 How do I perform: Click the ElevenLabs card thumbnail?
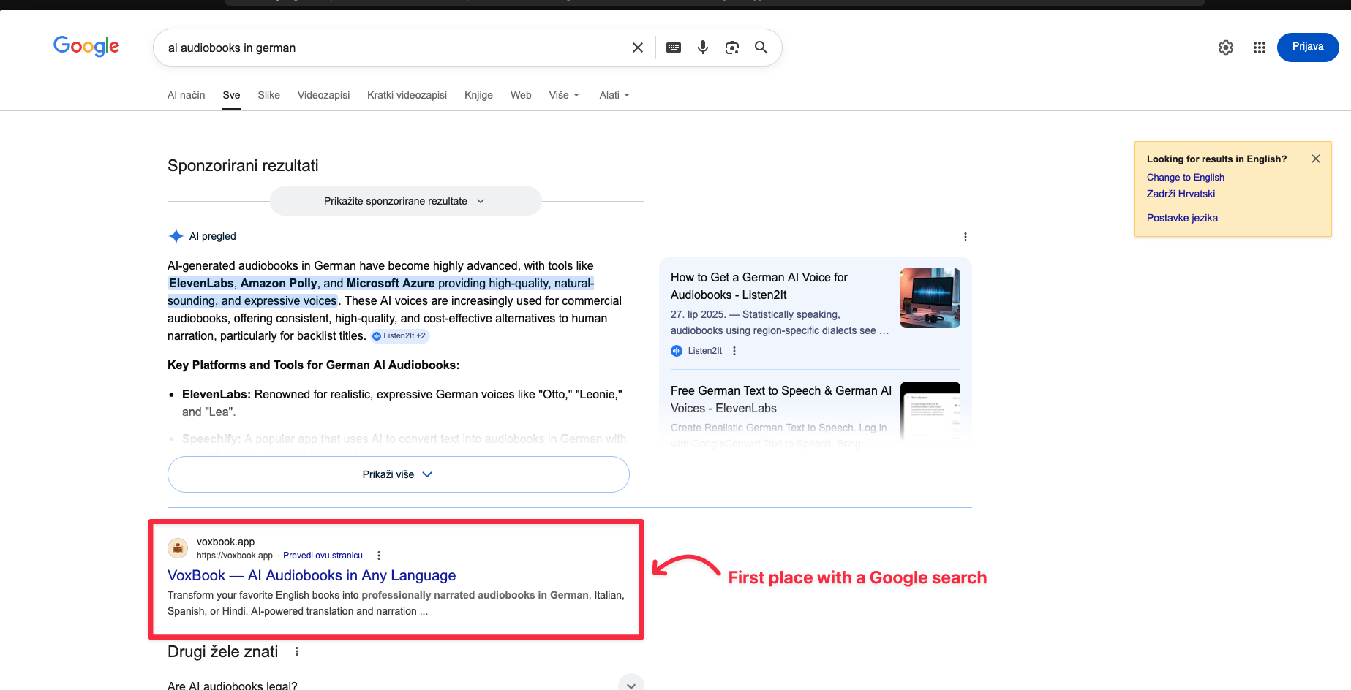coord(930,411)
